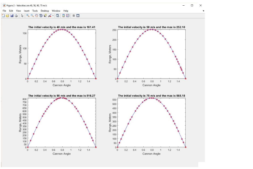Click the 90 m/s plot title
Screen dimensions: 253x169
[x=62, y=96]
